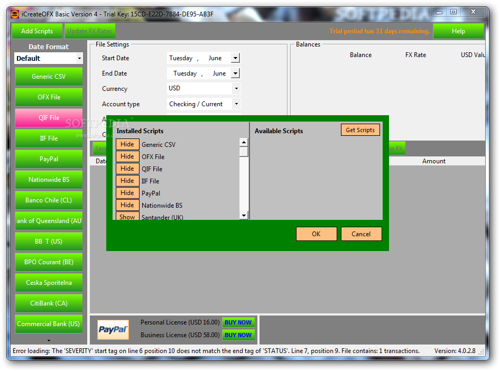This screenshot has height=371, width=500.
Task: Hide the OFX File script
Action: point(127,156)
